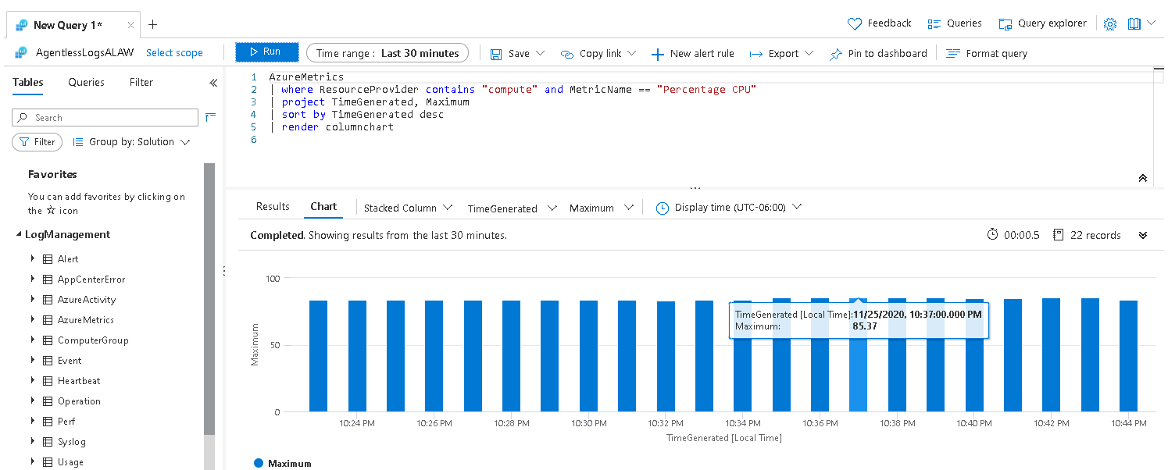1168x470 pixels.
Task: Open Query explorer
Action: (x=1042, y=23)
